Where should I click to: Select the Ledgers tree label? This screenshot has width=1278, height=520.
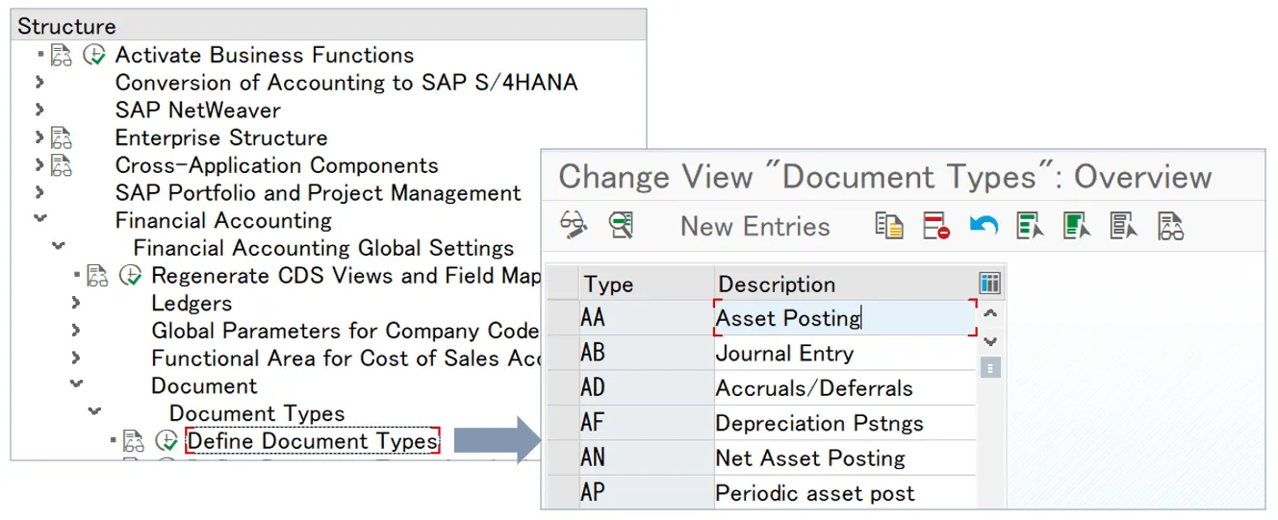tap(192, 303)
